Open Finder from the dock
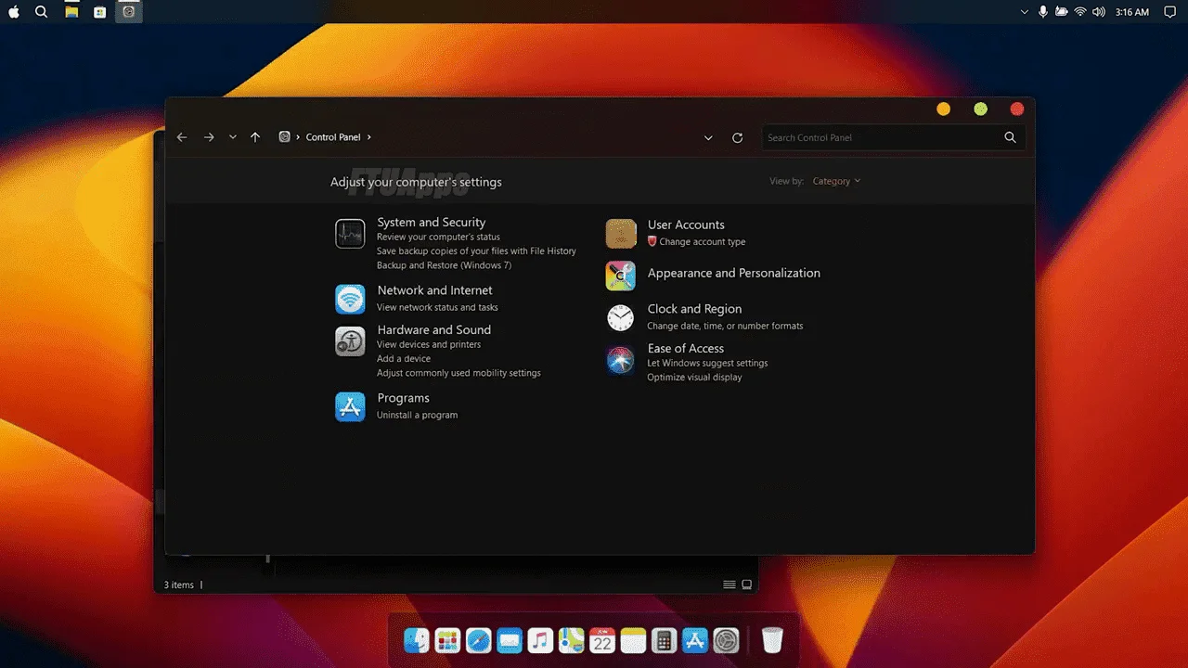Viewport: 1188px width, 668px height. point(417,640)
